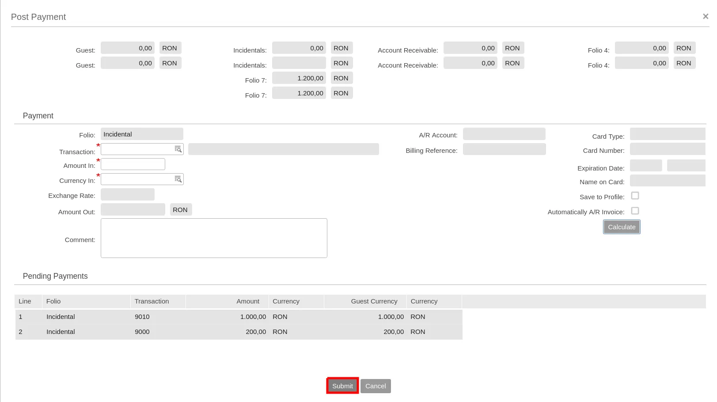Click the RON label beside Amount Out
717x402 pixels.
point(181,209)
